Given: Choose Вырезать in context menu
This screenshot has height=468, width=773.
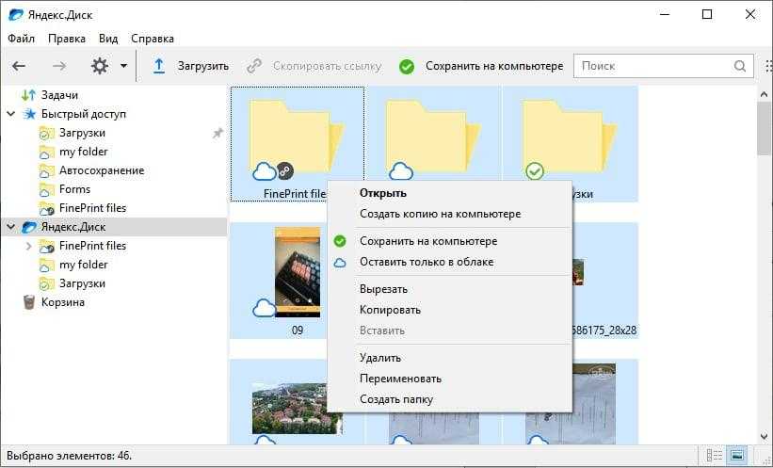Looking at the screenshot, I should (x=449, y=289).
